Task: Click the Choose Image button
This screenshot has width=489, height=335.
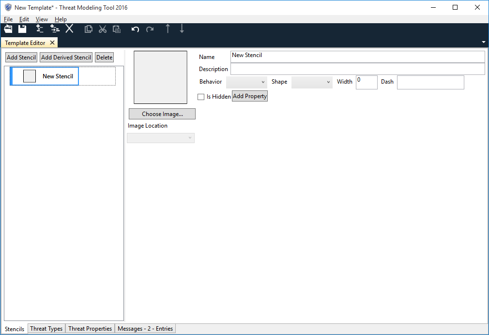Action: pos(162,114)
